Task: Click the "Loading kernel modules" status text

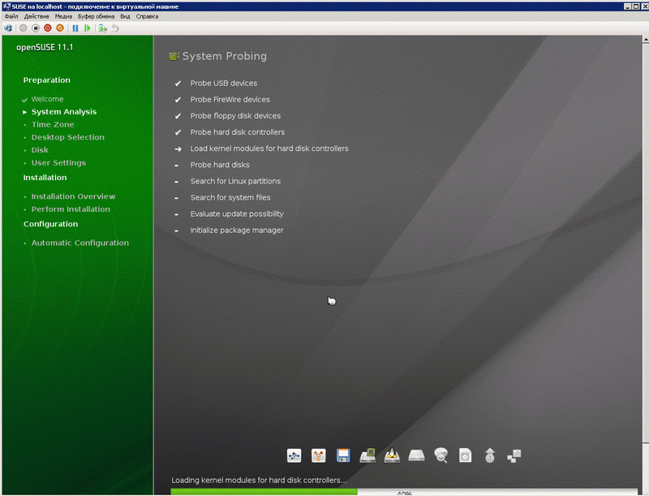Action: pos(259,481)
